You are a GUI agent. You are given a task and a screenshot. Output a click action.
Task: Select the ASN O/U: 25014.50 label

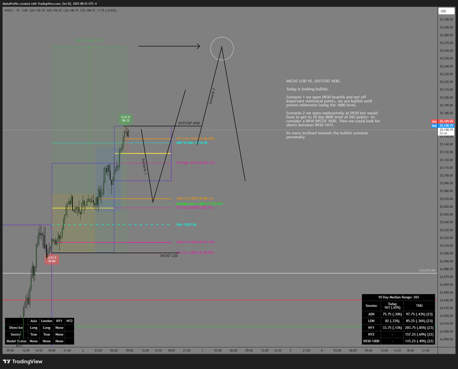click(x=195, y=242)
